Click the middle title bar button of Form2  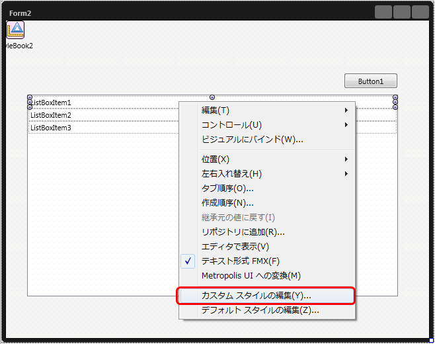point(402,12)
